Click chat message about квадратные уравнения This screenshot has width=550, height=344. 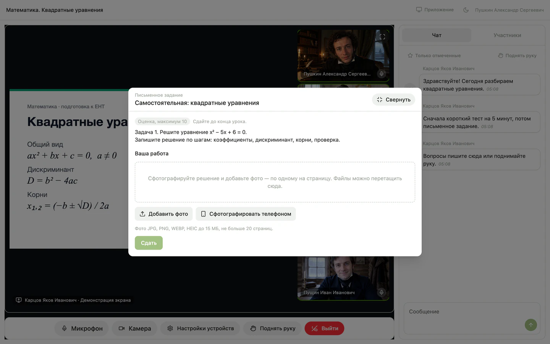point(480,85)
